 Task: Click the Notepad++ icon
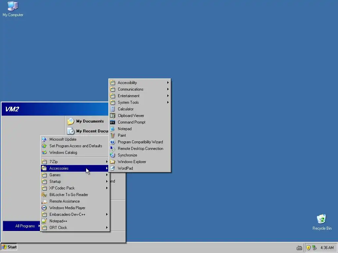point(44,221)
